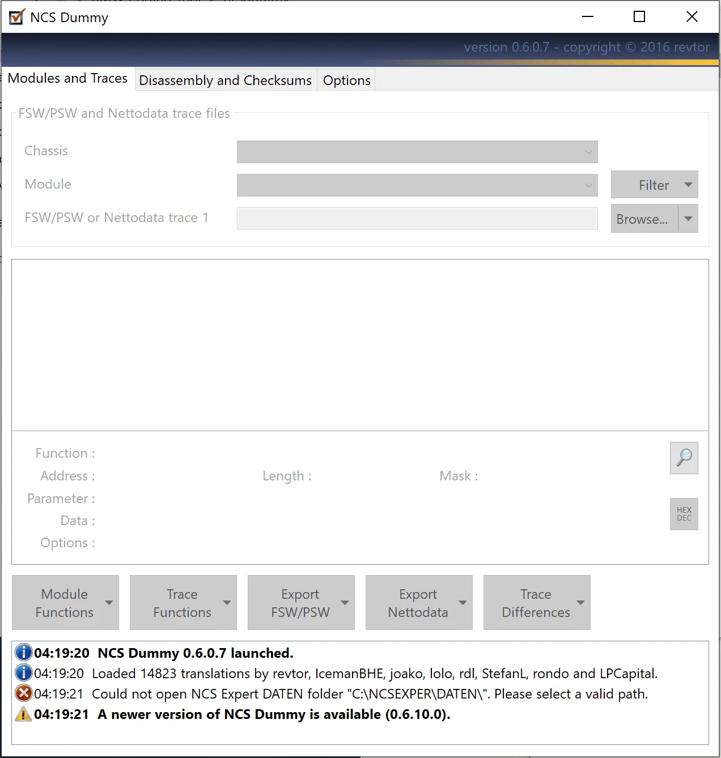721x758 pixels.
Task: Click the red error icon in the log
Action: 23,693
